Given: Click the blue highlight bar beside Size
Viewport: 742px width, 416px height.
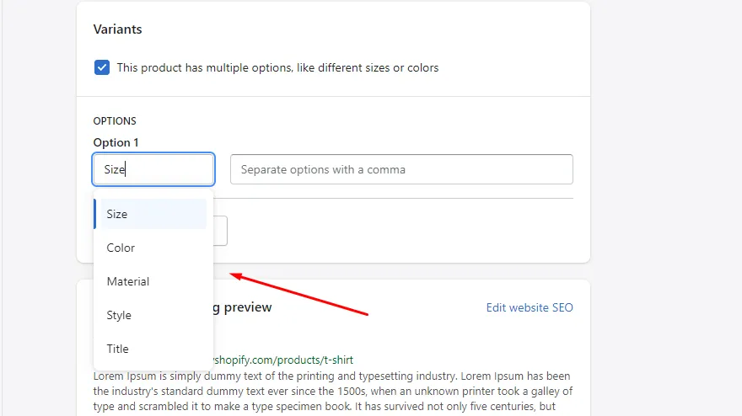Looking at the screenshot, I should tap(95, 214).
